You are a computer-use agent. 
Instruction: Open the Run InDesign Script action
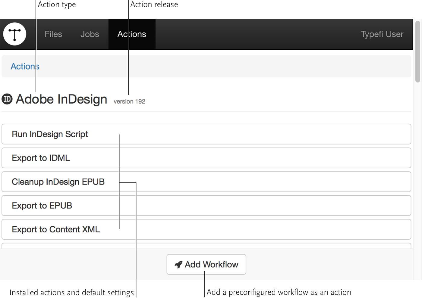206,134
